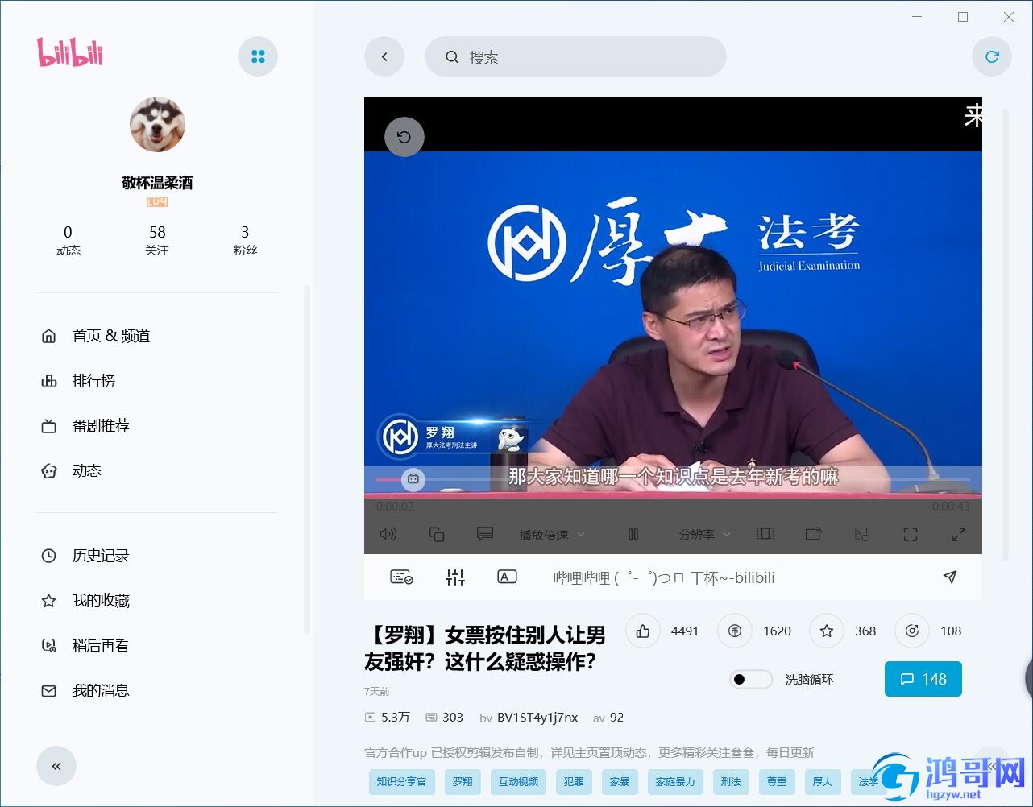This screenshot has height=807, width=1033.
Task: Share the video with the share button
Action: 912,631
